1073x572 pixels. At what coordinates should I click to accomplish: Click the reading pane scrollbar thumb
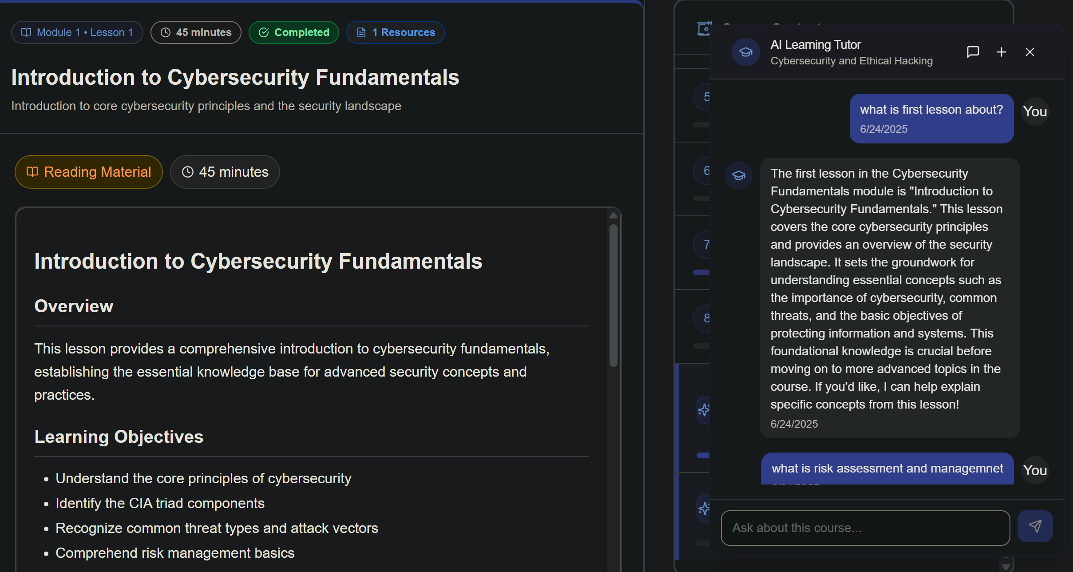[x=613, y=295]
